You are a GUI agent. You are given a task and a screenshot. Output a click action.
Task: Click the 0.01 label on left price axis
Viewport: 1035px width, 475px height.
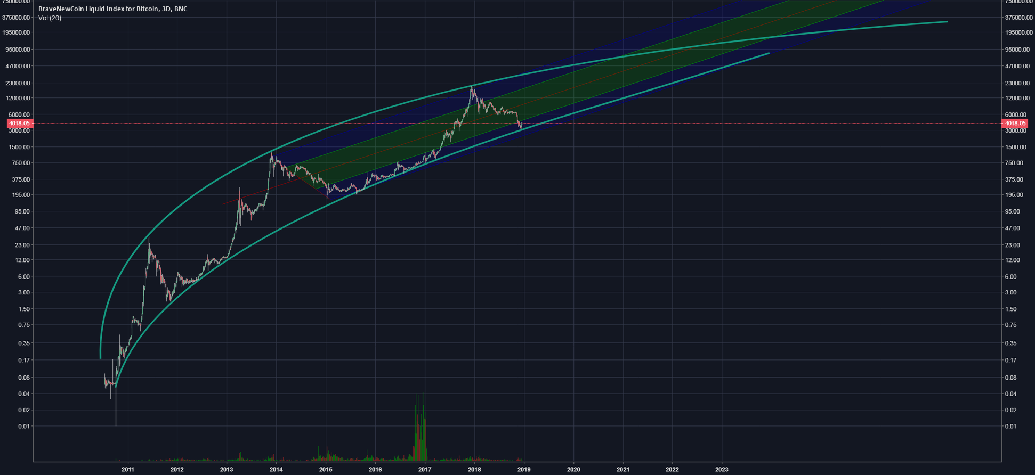(25, 427)
